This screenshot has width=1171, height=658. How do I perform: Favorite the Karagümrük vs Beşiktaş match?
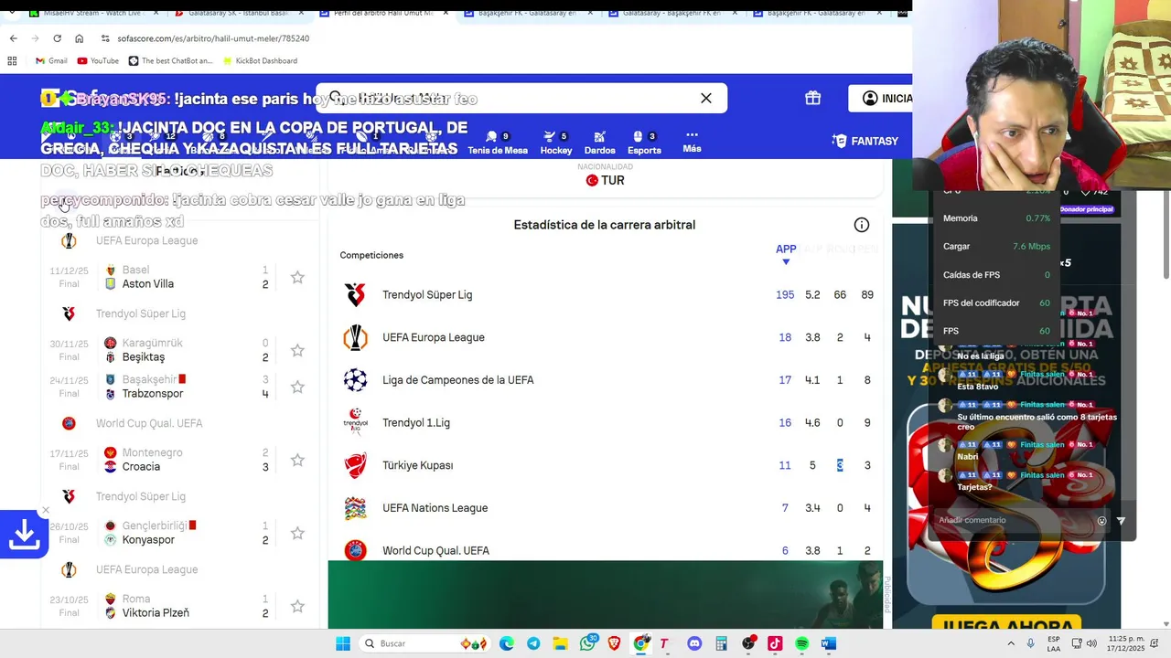pyautogui.click(x=297, y=350)
